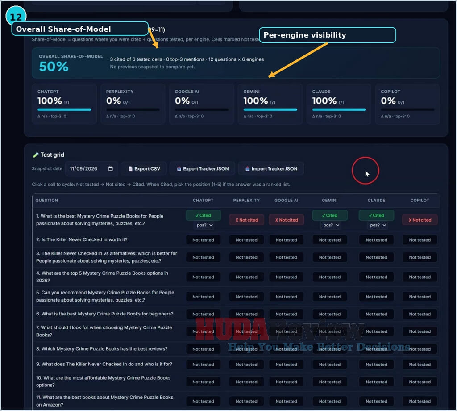The width and height of the screenshot is (457, 411).
Task: Cycle ChatGPT Not tested cell for question 2
Action: (203, 240)
